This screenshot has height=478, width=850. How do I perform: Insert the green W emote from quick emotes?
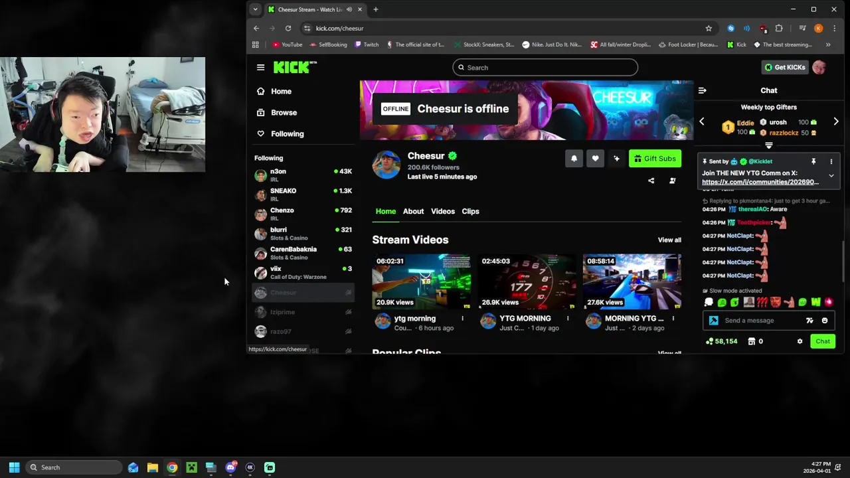coord(815,302)
